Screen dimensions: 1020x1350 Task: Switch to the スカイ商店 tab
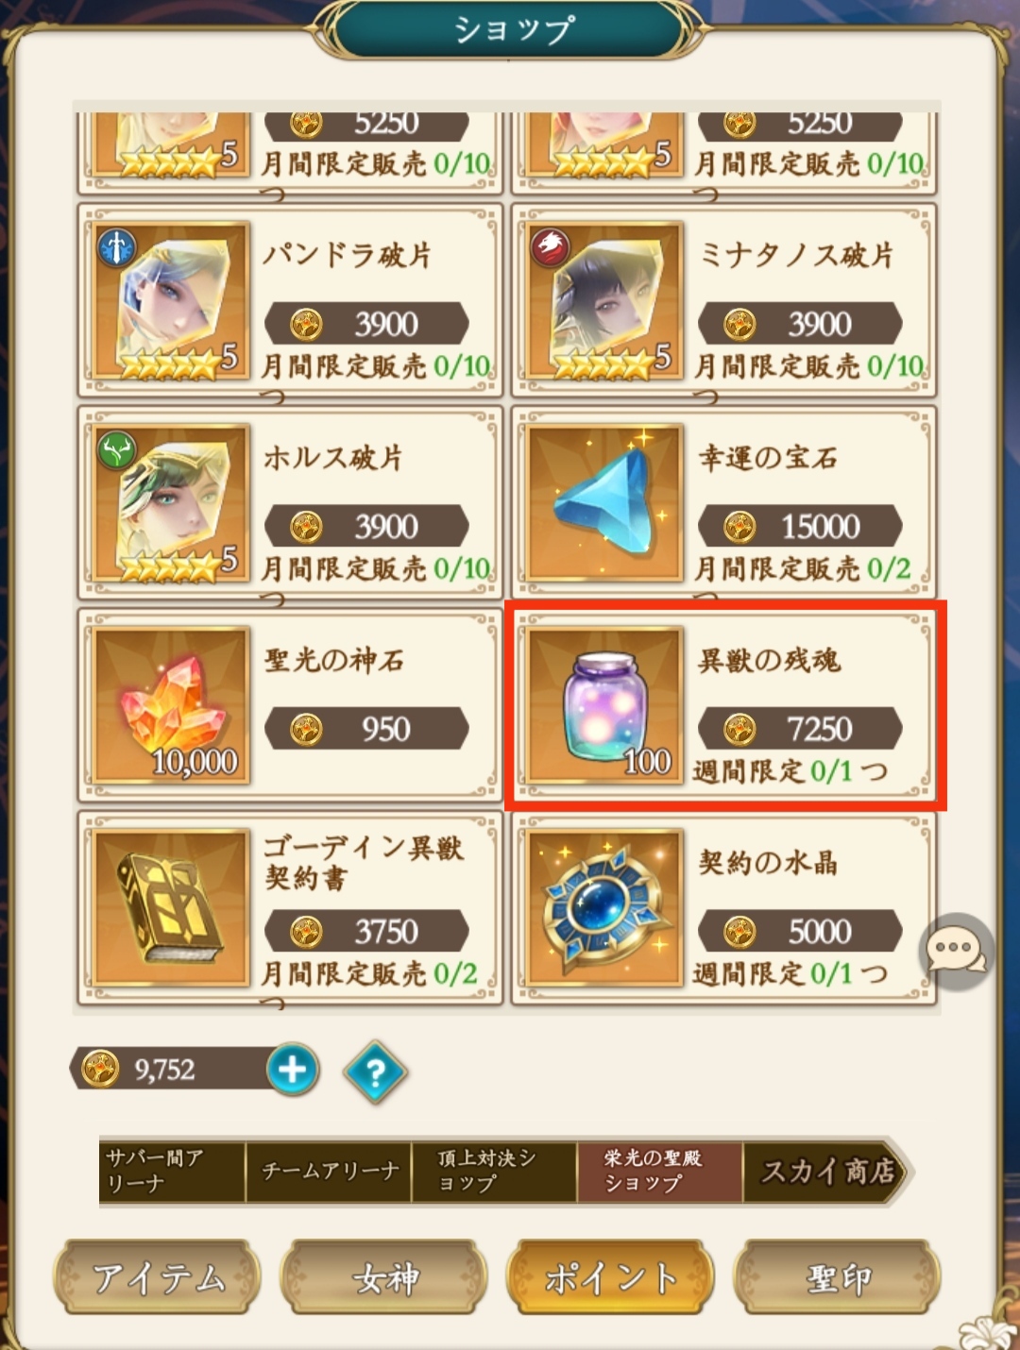[828, 1172]
